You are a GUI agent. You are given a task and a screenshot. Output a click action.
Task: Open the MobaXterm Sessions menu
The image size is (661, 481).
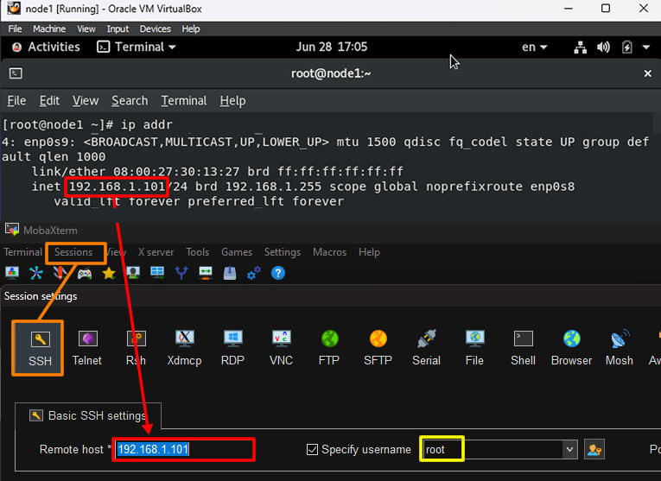[73, 252]
